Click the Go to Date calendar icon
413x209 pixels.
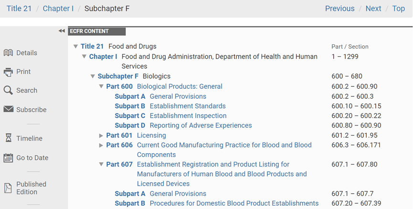coord(8,158)
